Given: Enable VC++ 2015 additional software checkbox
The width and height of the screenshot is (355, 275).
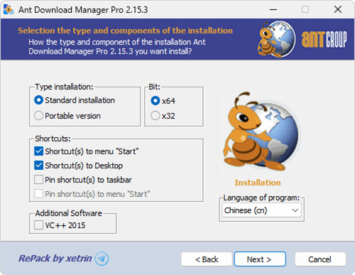Looking at the screenshot, I should tap(38, 225).
